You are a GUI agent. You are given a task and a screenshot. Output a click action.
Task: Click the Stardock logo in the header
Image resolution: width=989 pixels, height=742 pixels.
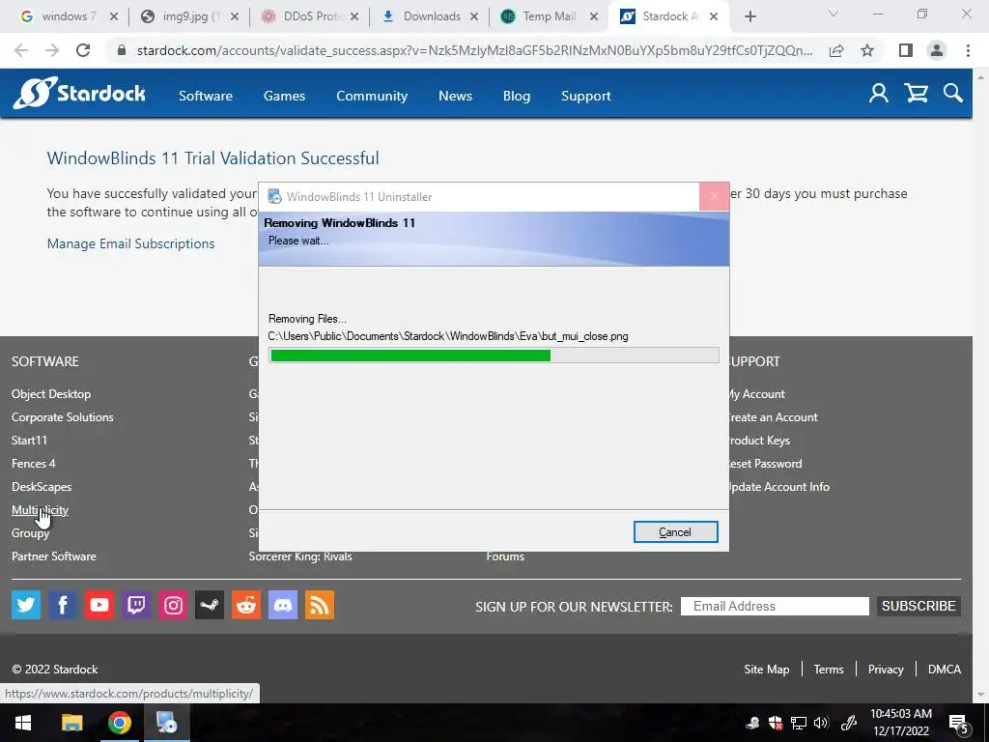point(79,94)
